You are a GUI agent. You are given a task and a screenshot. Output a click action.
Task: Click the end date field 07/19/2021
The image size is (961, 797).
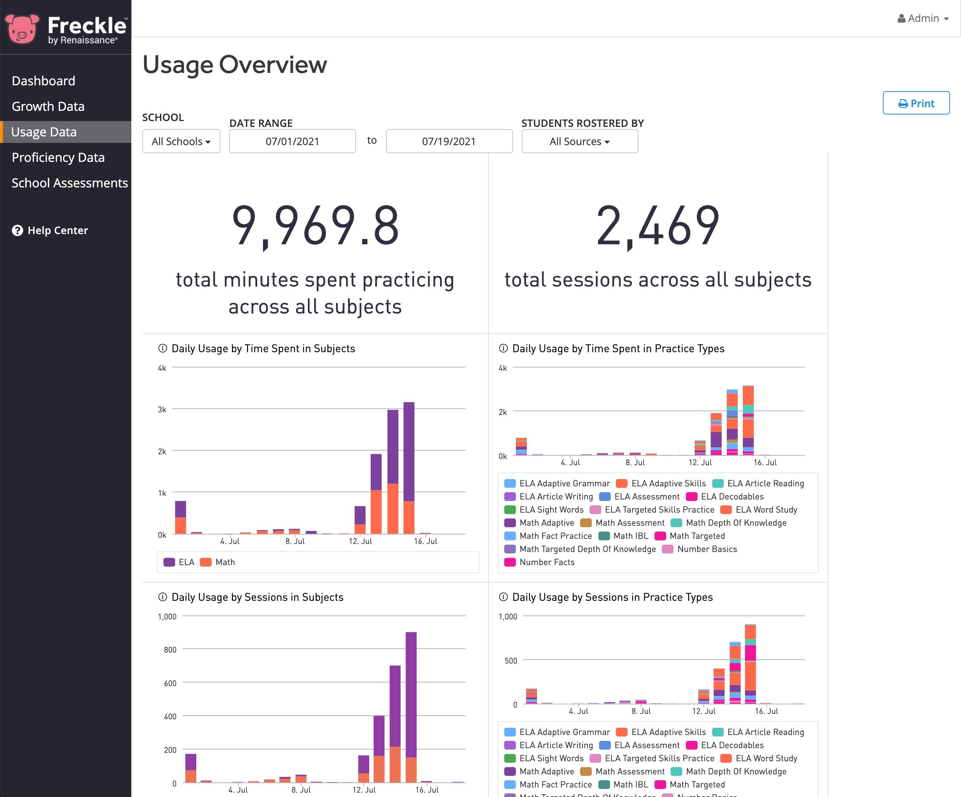tap(449, 141)
